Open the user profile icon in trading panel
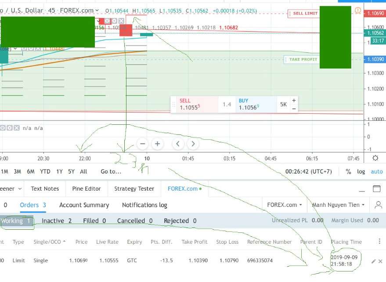 378,205
